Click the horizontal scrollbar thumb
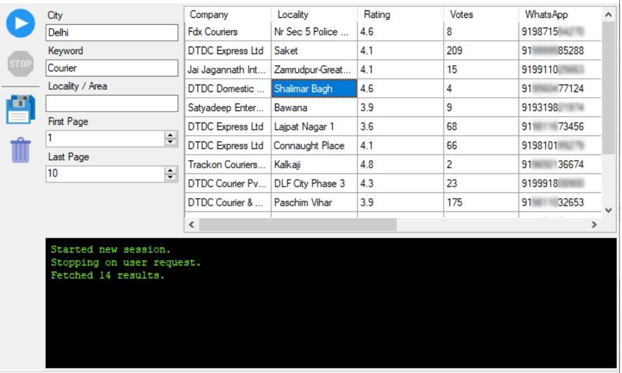622x373 pixels. point(297,224)
